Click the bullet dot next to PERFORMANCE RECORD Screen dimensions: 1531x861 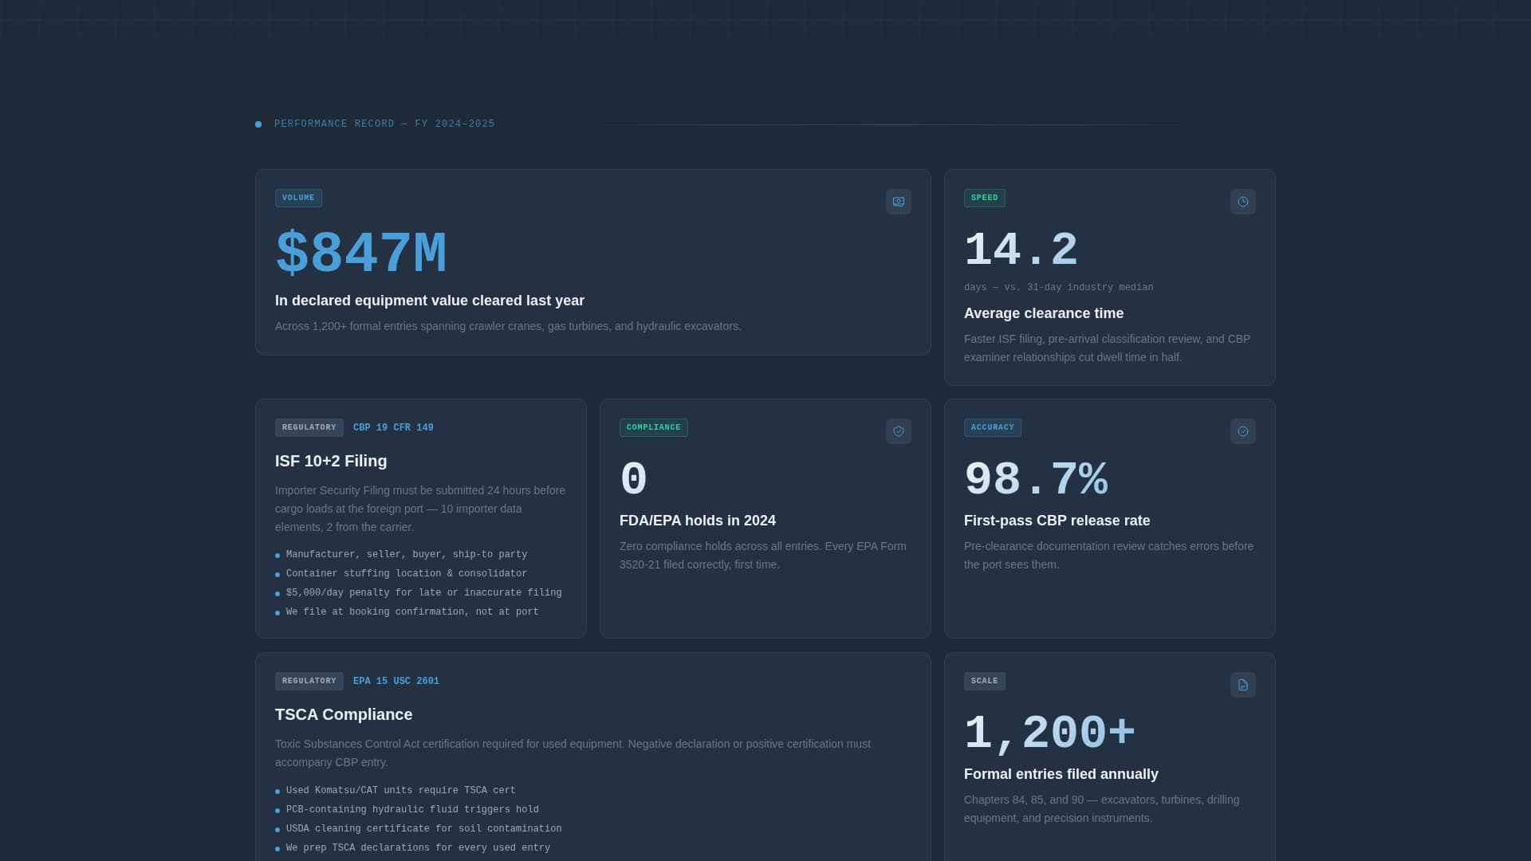(x=258, y=124)
